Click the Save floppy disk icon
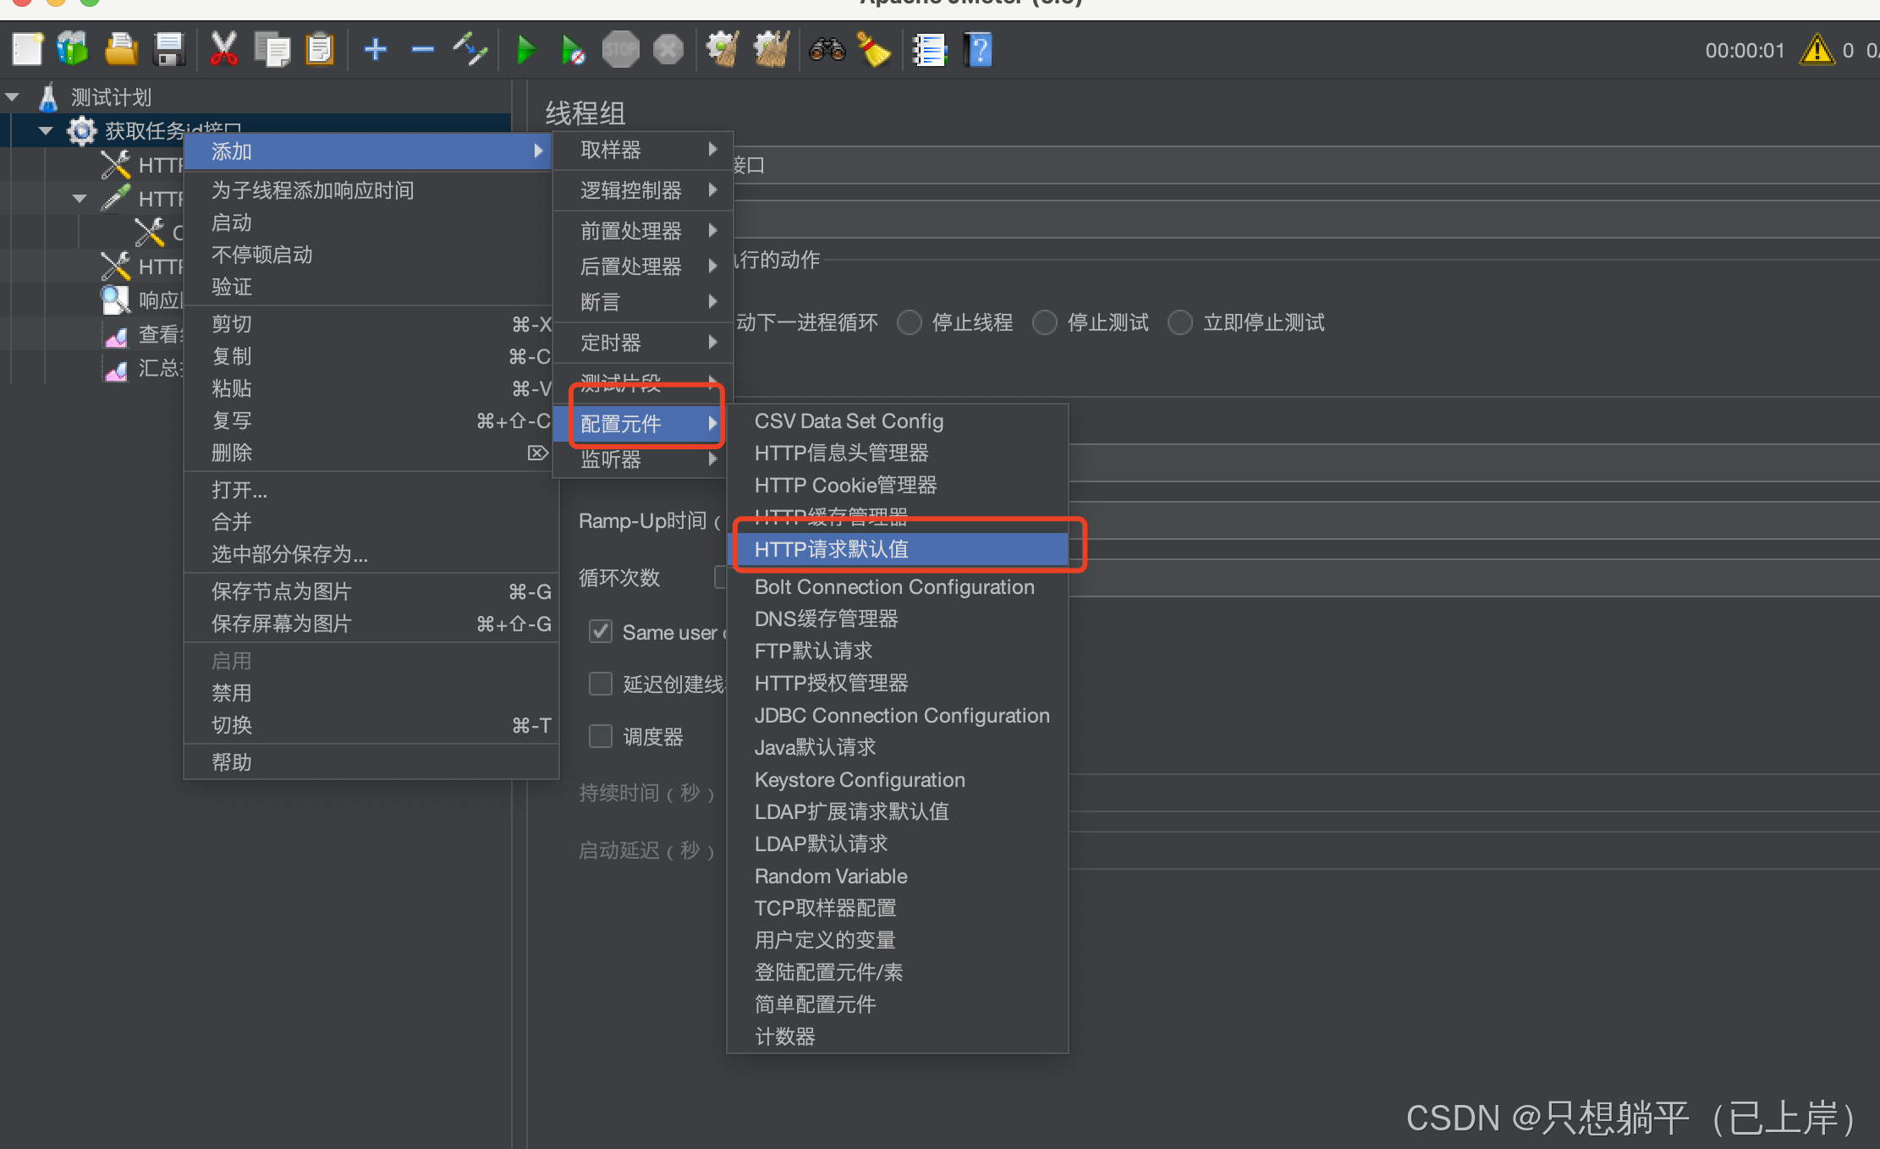 pyautogui.click(x=169, y=50)
